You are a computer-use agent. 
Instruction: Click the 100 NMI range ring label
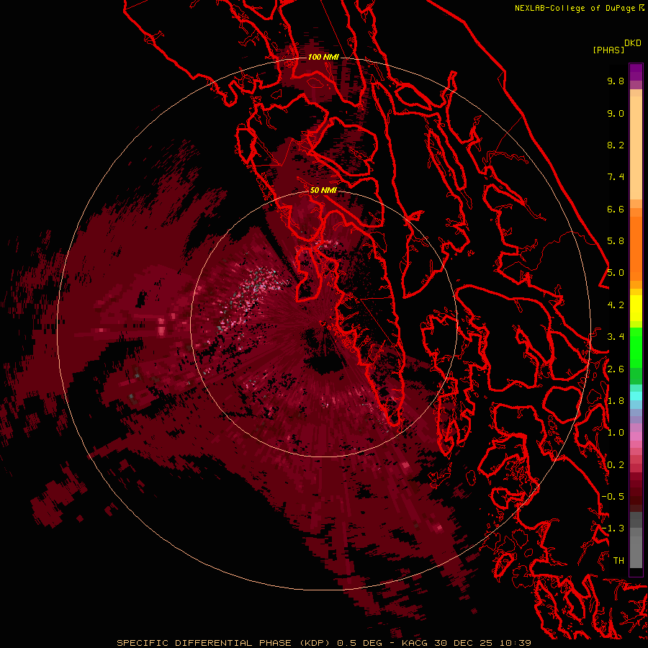323,57
